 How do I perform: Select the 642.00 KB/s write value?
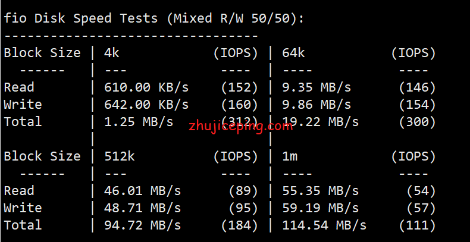[146, 105]
